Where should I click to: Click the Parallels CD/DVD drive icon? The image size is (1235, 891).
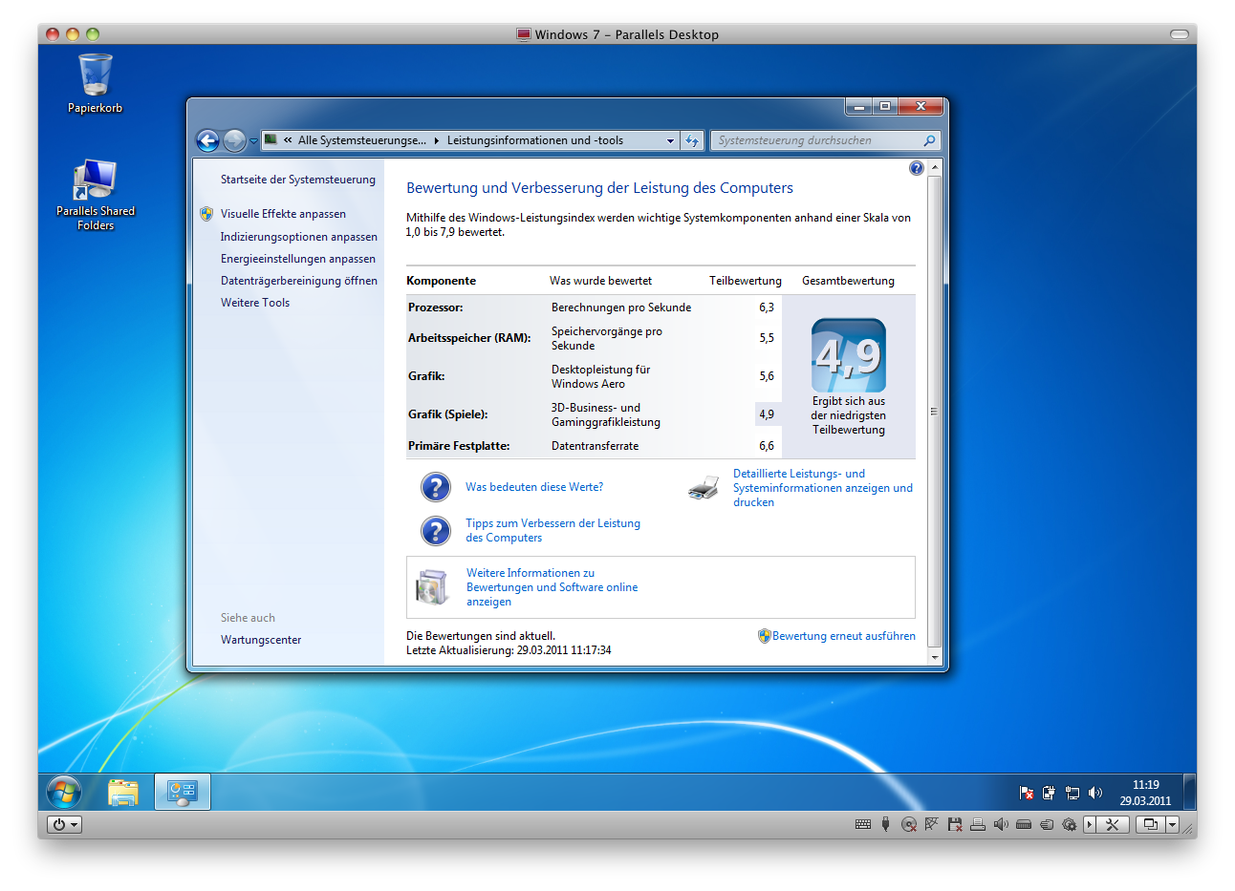coord(909,824)
